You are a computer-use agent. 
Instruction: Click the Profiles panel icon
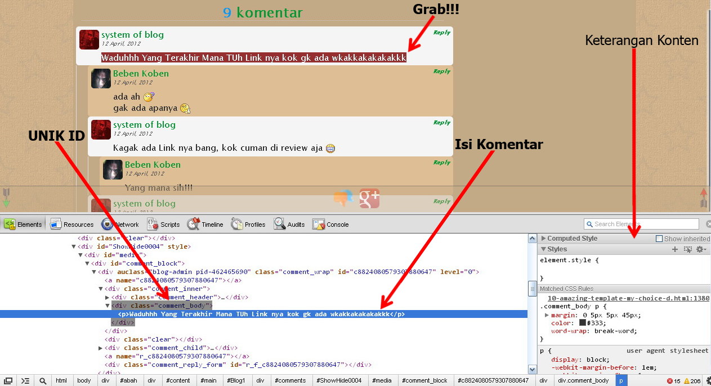tap(236, 224)
